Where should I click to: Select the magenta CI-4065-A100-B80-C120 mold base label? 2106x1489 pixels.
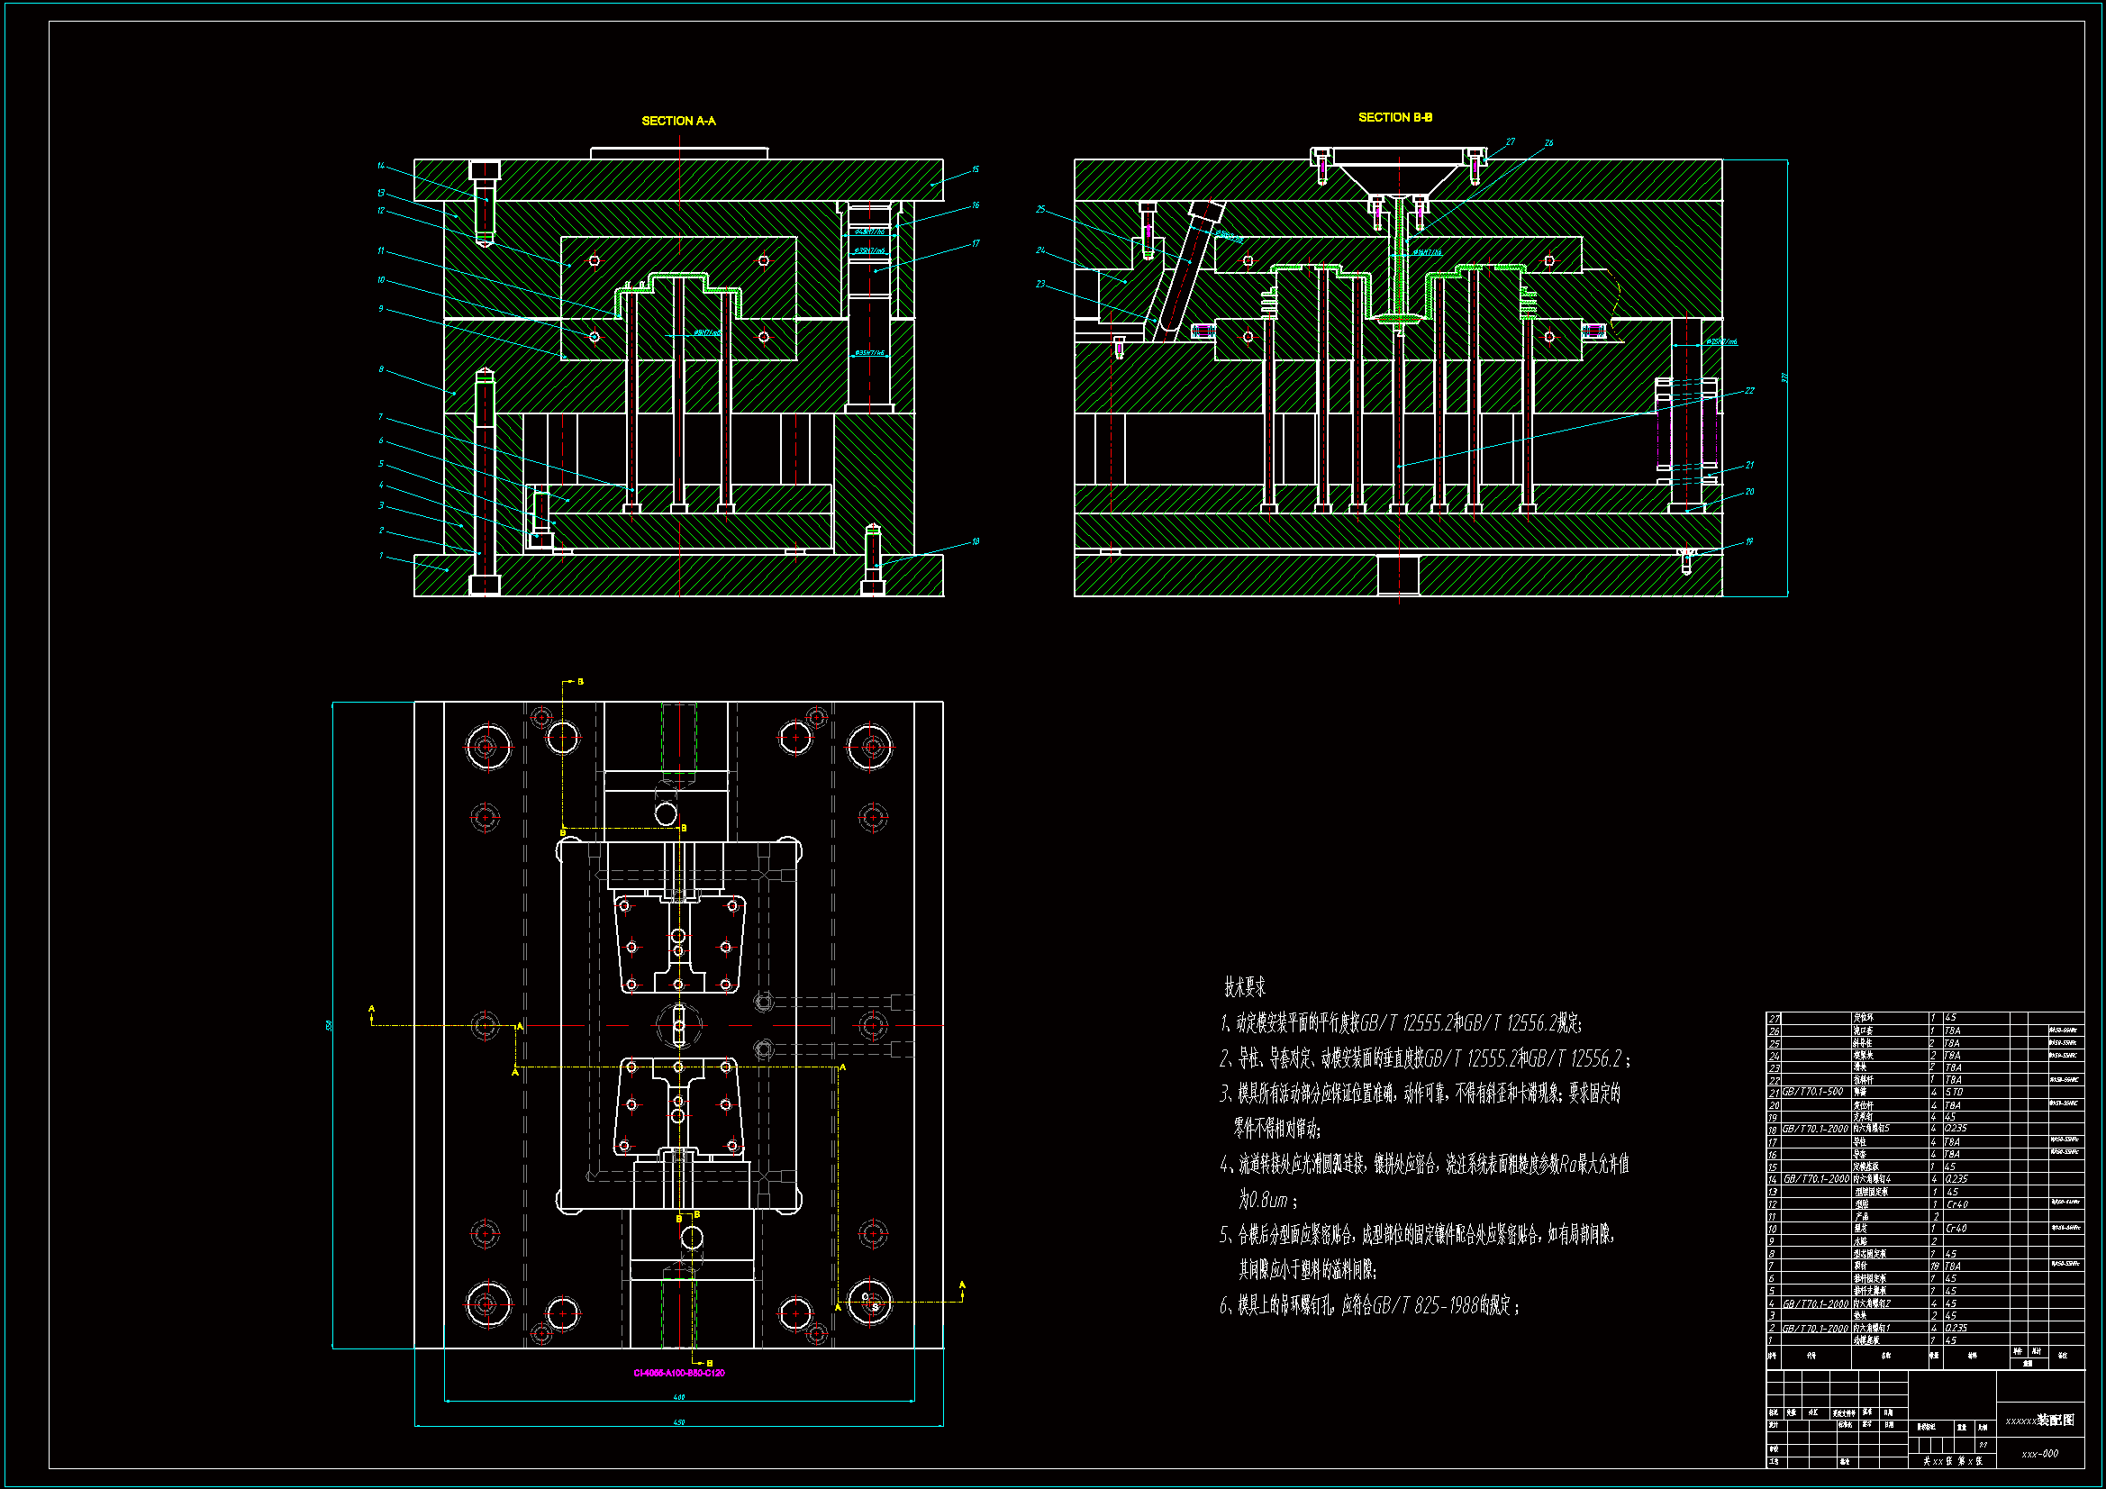point(679,1374)
